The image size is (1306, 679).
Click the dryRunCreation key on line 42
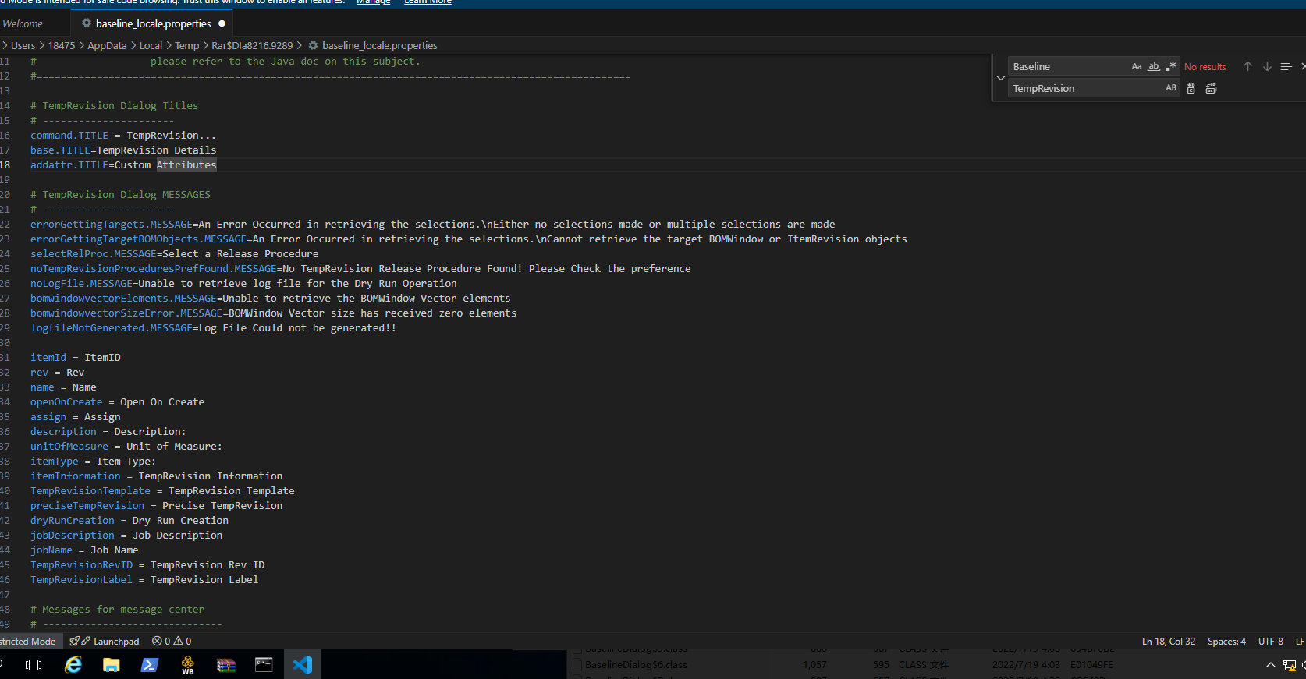coord(73,520)
